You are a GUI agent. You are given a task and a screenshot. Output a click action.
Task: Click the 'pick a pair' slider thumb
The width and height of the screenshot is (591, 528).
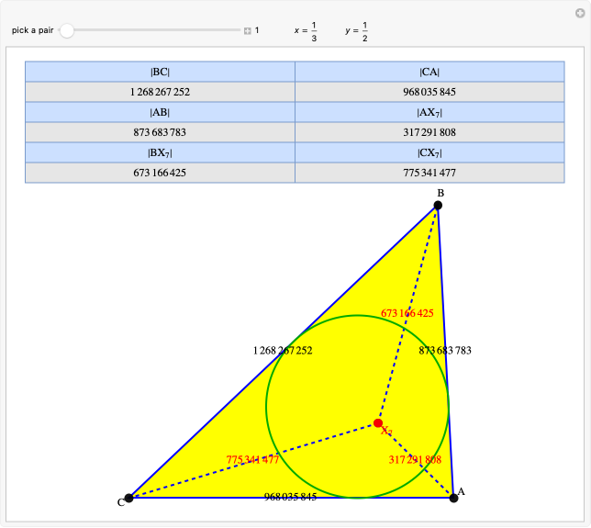pyautogui.click(x=67, y=30)
